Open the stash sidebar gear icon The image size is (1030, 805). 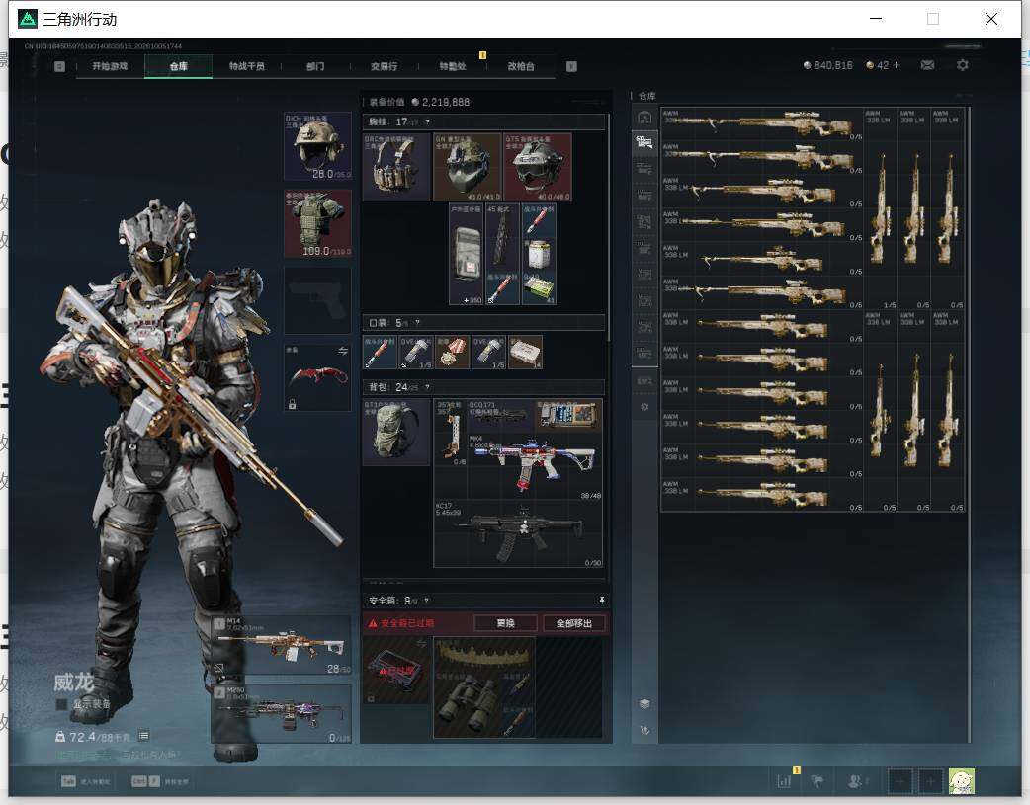644,407
